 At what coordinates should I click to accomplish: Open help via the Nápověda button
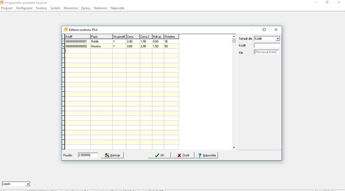pyautogui.click(x=207, y=155)
